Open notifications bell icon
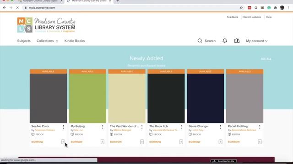 (225, 41)
